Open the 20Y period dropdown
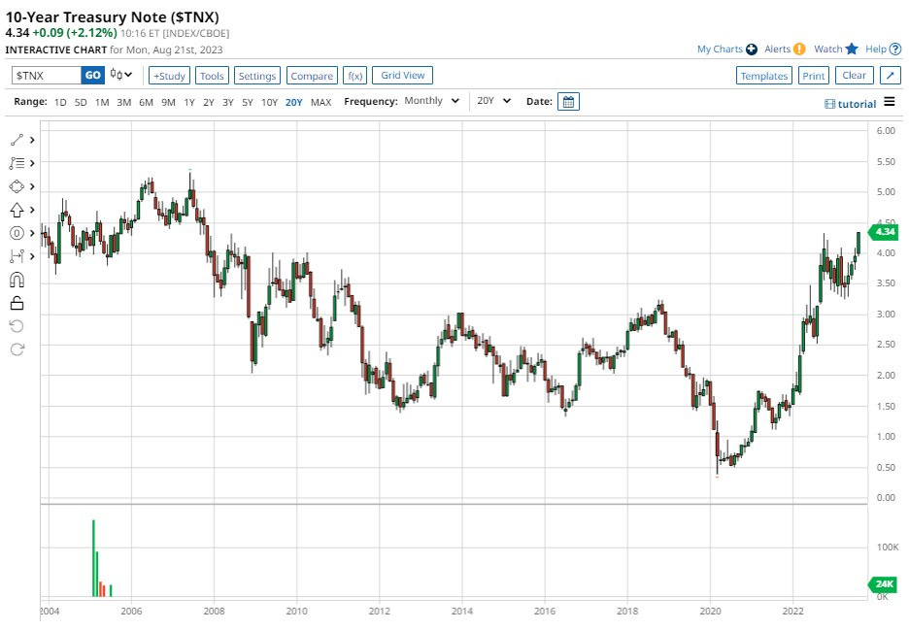 [492, 101]
